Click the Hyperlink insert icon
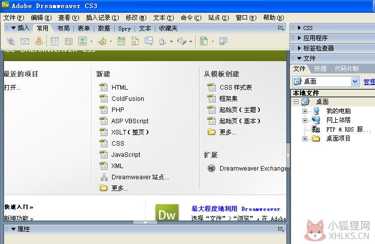Viewport: 375px width, 244px height. coord(11,41)
